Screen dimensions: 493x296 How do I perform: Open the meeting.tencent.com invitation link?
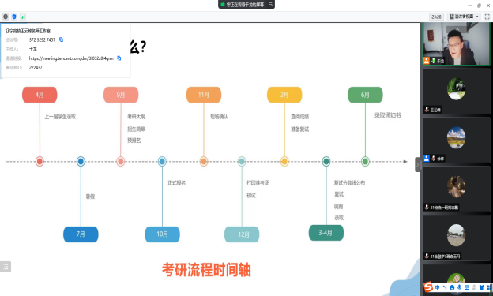point(71,58)
